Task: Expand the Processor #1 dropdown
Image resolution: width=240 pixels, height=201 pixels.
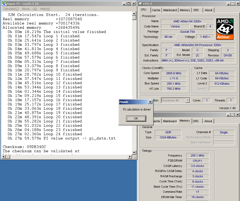Action: 188,100
